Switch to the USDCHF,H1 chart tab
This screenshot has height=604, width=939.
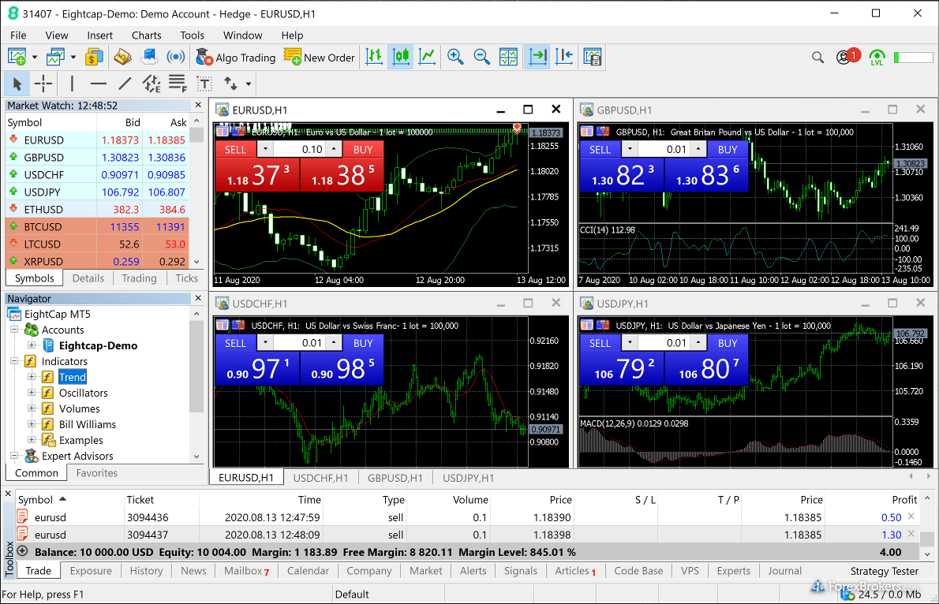(320, 478)
